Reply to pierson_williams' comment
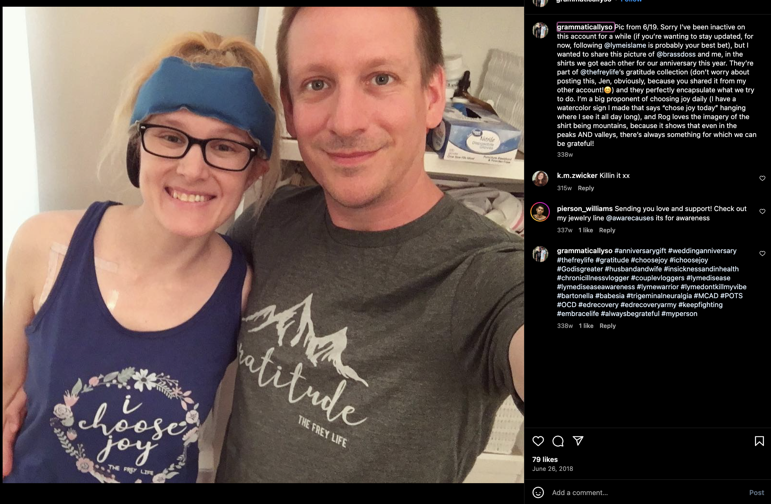The height and width of the screenshot is (504, 771). coord(607,230)
